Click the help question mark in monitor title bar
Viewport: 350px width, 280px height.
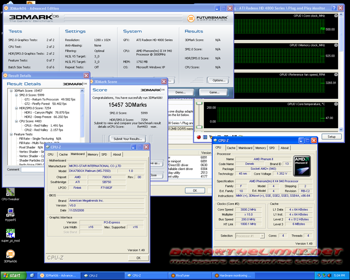[x=334, y=8]
